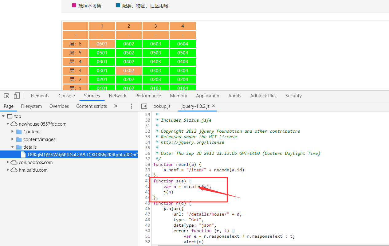The height and width of the screenshot is (246, 389).
Task: Expand the hm.baidu.com domain node
Action: 8,170
